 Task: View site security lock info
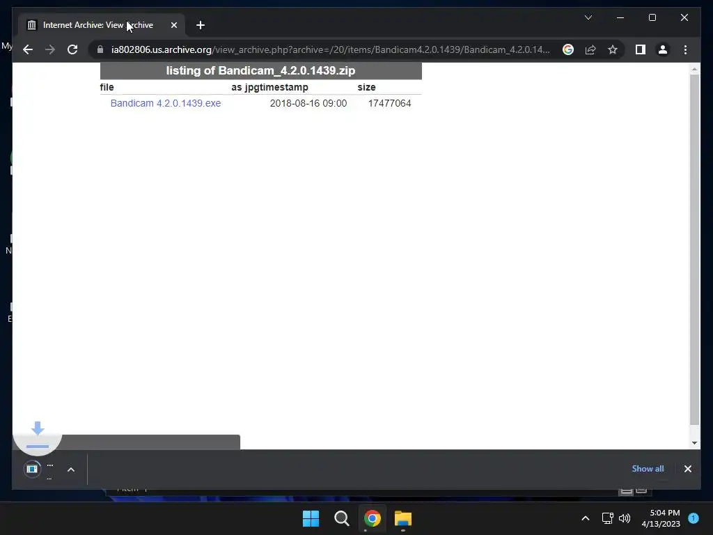pyautogui.click(x=100, y=49)
